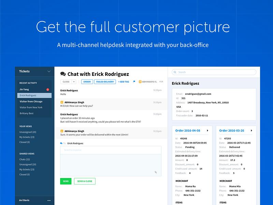Click the attachment paperclip icon
The height and width of the screenshot is (205, 273).
tap(156, 173)
